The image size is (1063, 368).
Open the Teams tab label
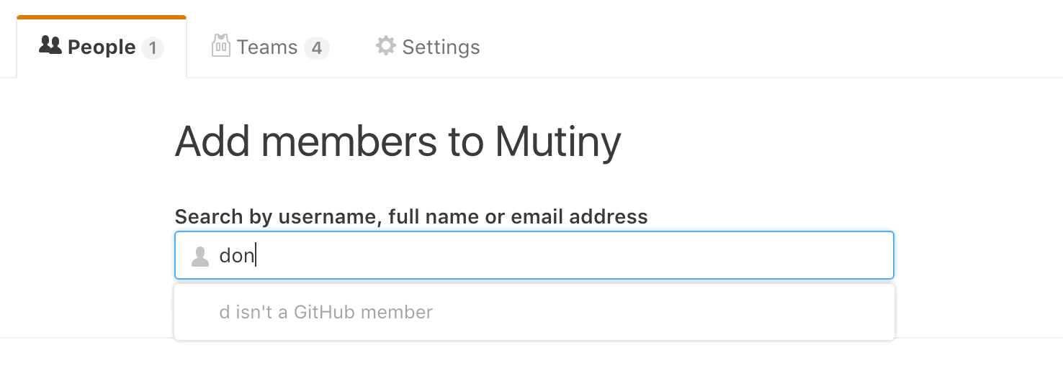click(267, 47)
